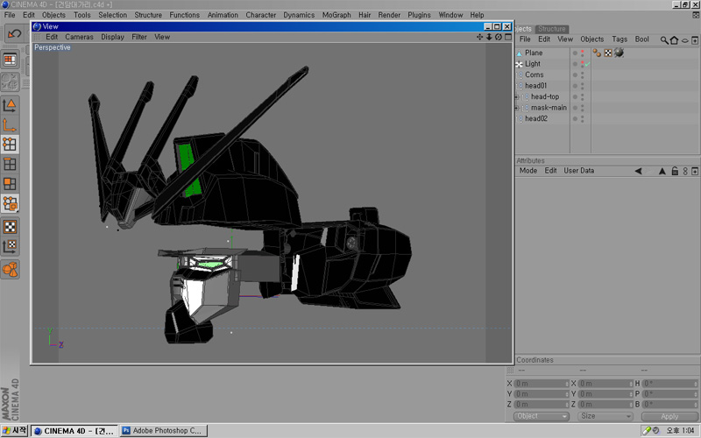The width and height of the screenshot is (701, 438).
Task: Toggle the Plane layer gray dot
Action: [x=575, y=53]
